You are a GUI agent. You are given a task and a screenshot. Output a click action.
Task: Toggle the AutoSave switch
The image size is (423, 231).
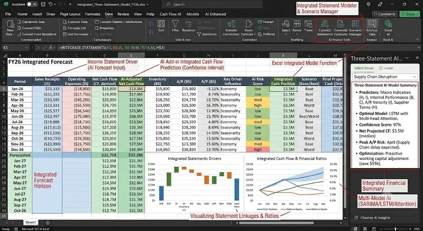[32, 4]
